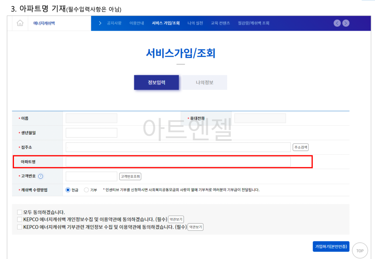Switch to the 나의정보 tab
The height and width of the screenshot is (259, 375).
point(205,82)
